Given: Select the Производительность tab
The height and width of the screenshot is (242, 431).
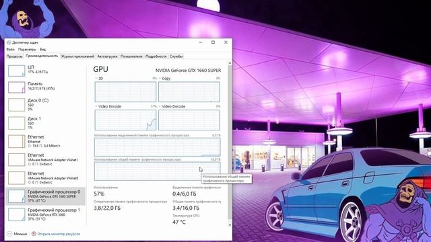Looking at the screenshot, I should [x=42, y=56].
